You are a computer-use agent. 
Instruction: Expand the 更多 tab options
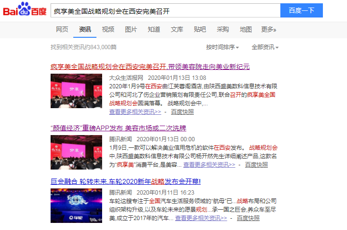pyautogui.click(x=269, y=29)
